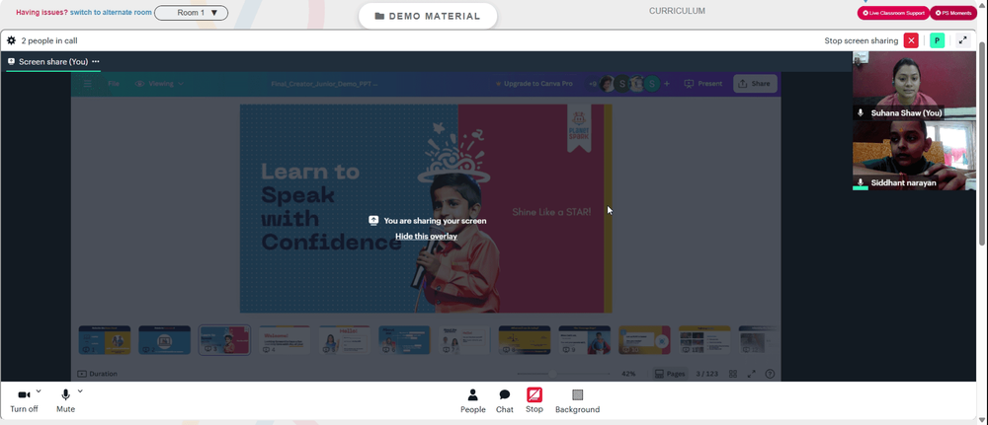Click the page vertical scrollbar

[x=983, y=145]
